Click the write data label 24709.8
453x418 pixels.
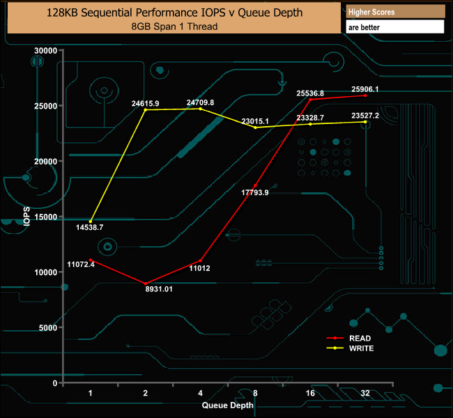tap(200, 102)
